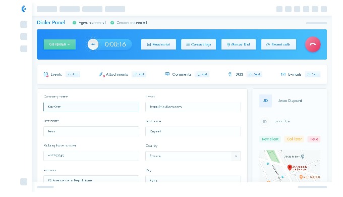This screenshot has width=343, height=197.
Task: Click the round transfer button beside the timer
Action: pyautogui.click(x=93, y=44)
